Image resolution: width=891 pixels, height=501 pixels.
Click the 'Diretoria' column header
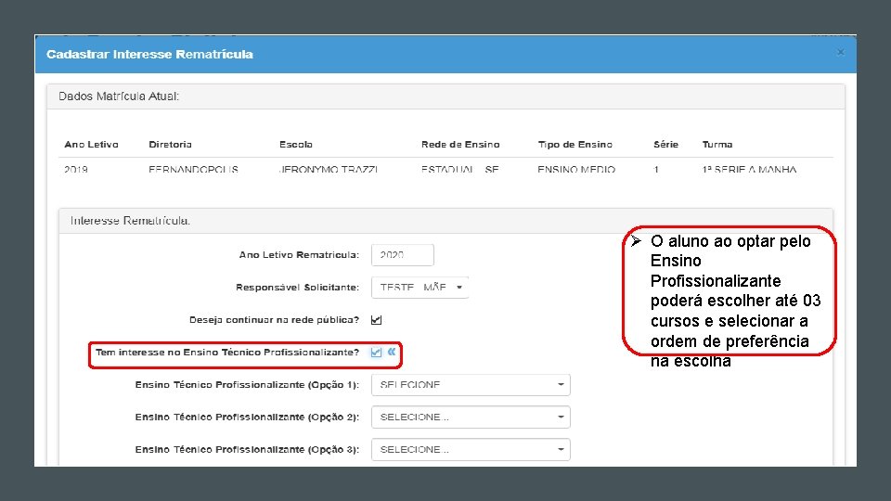pyautogui.click(x=170, y=145)
